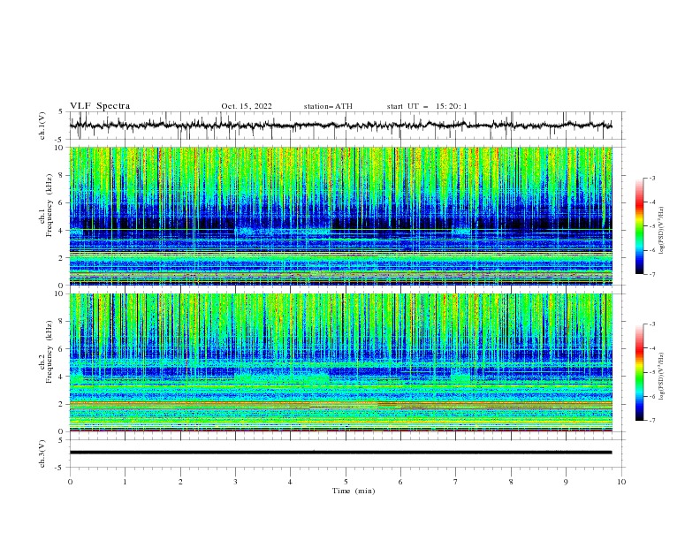This screenshot has height=541, width=700.
Task: Click time axis tick label "7"
Action: coord(456,482)
